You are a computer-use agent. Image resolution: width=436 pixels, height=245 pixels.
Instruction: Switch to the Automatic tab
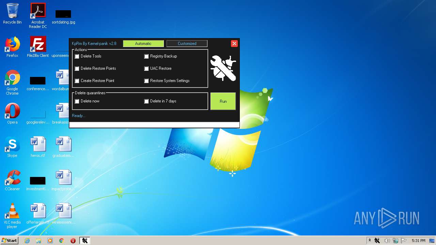[143, 44]
